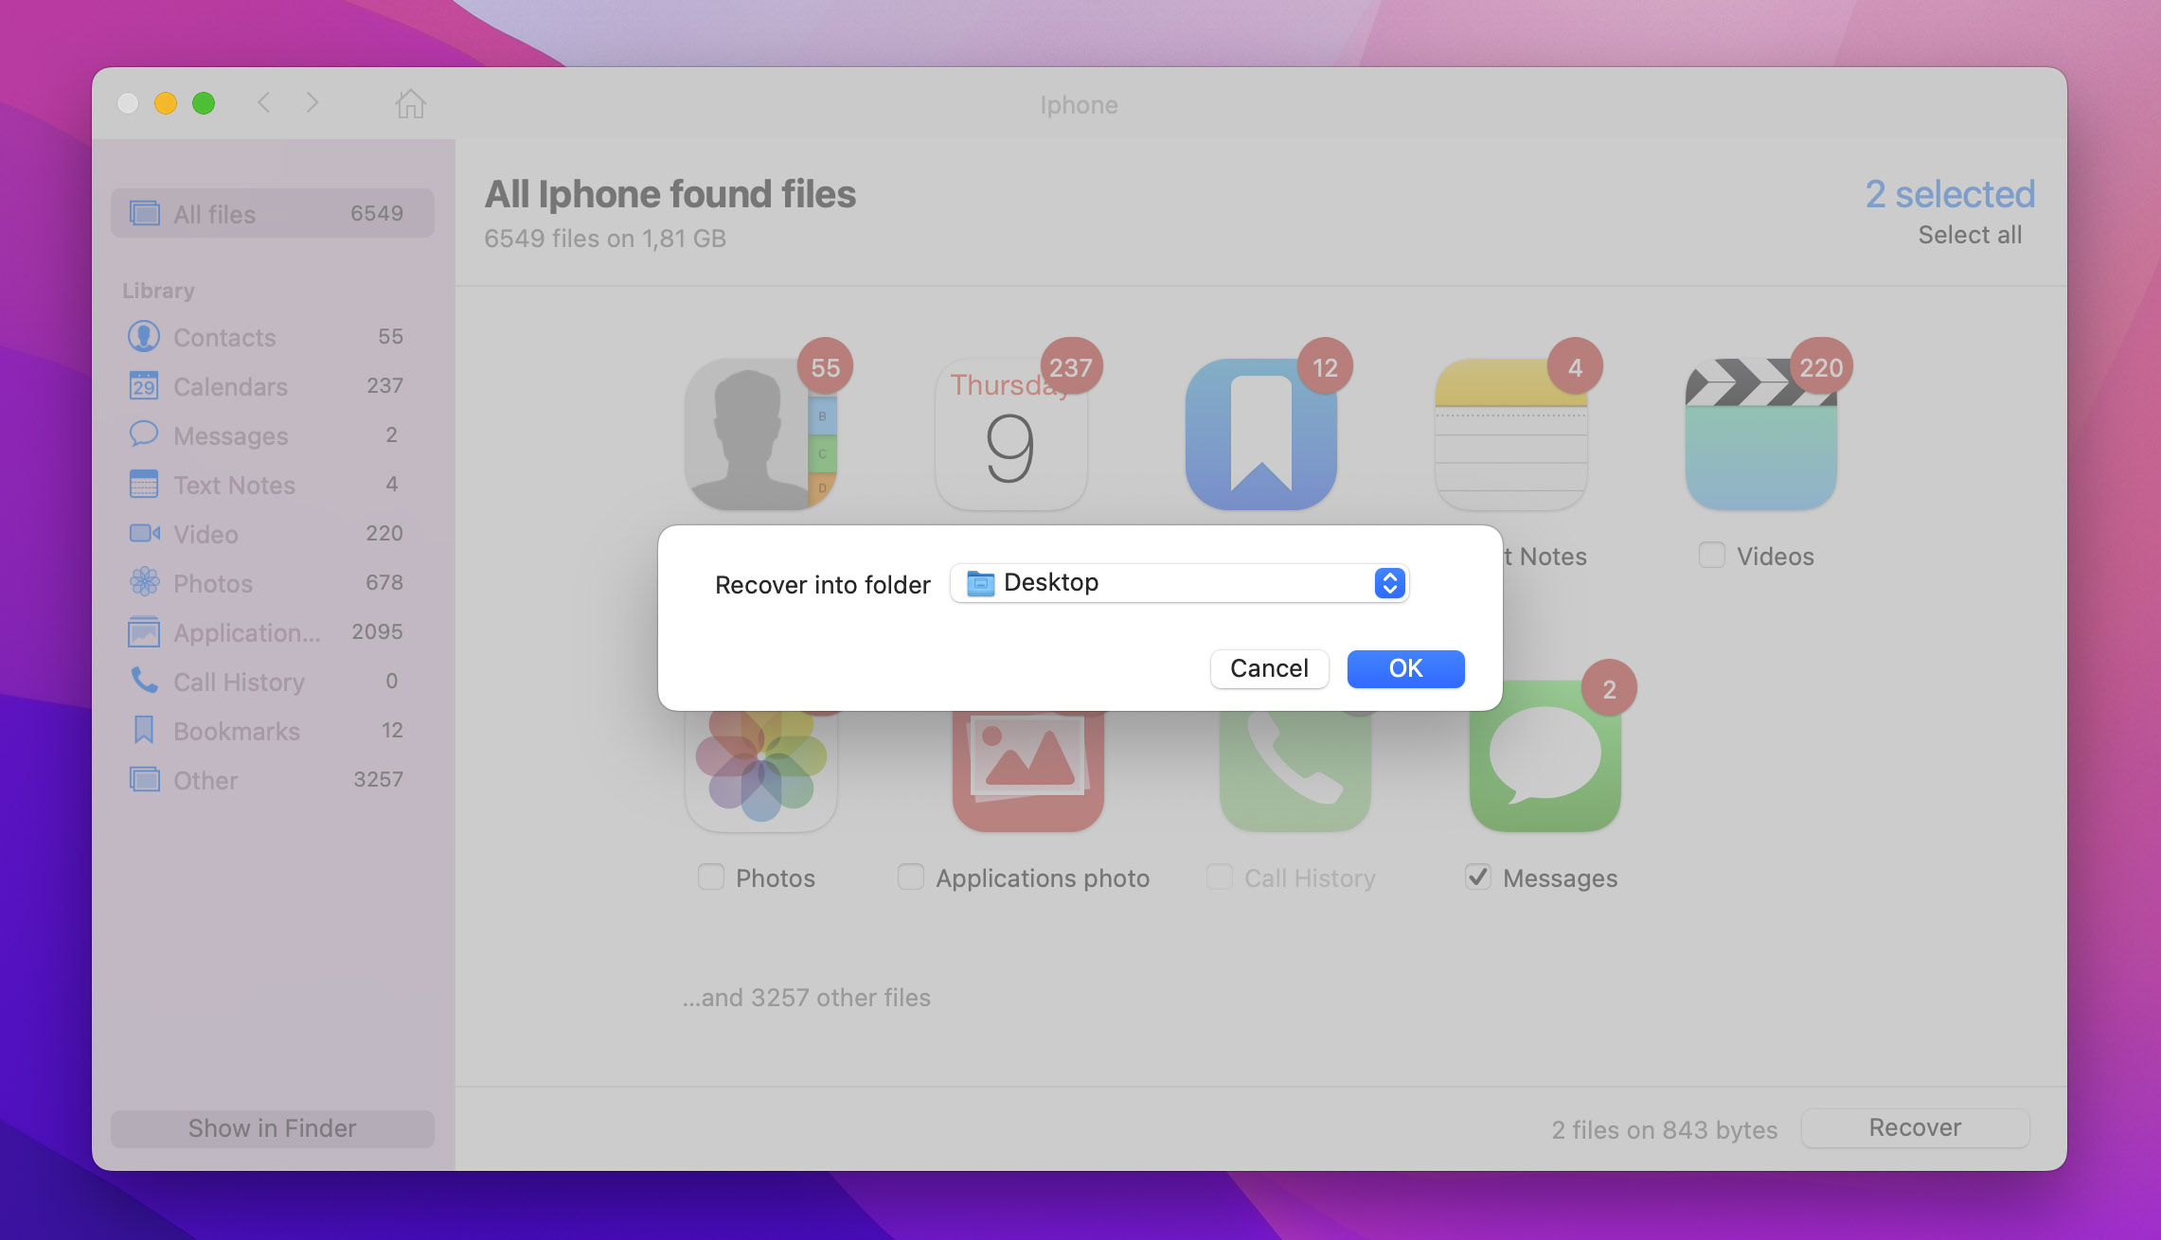2161x1240 pixels.
Task: Select Calendars count 237 in sidebar
Action: click(384, 385)
